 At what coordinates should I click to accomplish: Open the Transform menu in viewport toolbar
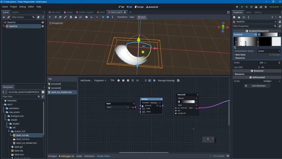(122, 17)
